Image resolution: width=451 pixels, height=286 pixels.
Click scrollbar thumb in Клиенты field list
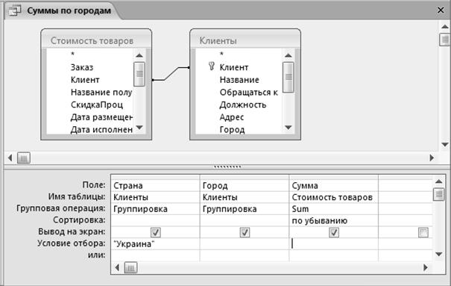288,77
